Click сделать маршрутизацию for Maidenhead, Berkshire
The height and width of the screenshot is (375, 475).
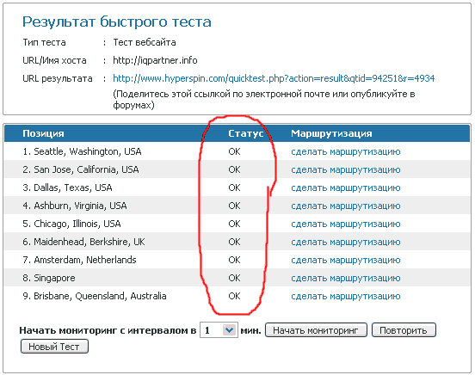point(346,242)
